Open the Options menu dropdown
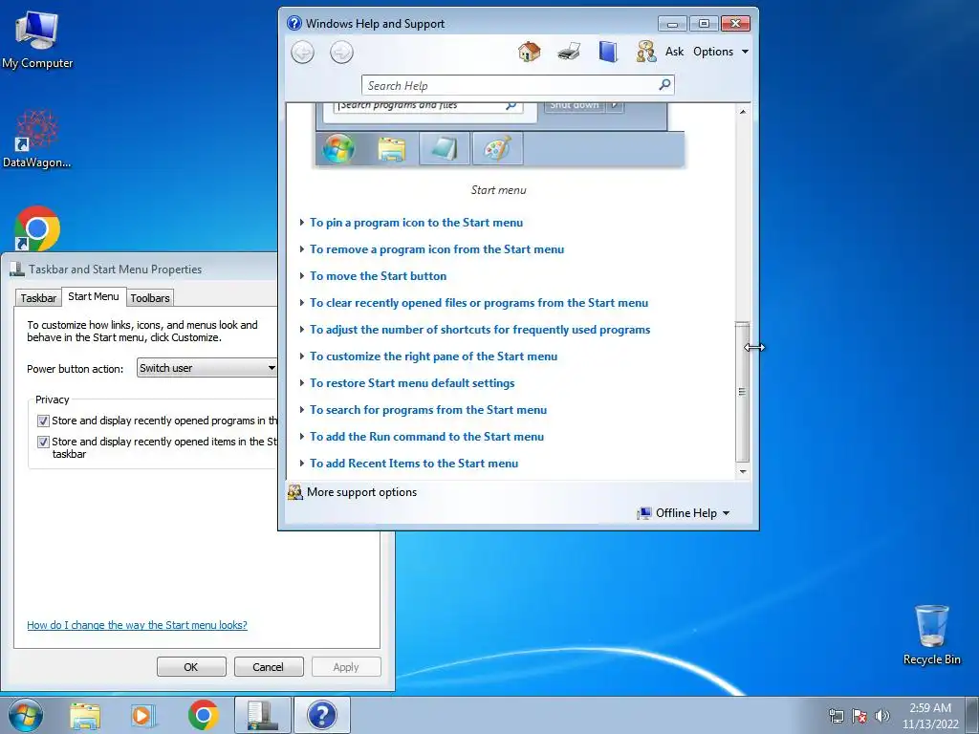979x734 pixels. coord(721,52)
